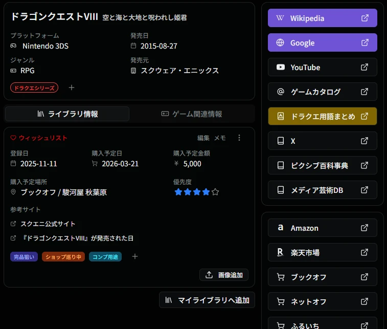Viewport: 387px width, 329px height.
Task: Click planned amount 5,000
Action: pyautogui.click(x=192, y=164)
